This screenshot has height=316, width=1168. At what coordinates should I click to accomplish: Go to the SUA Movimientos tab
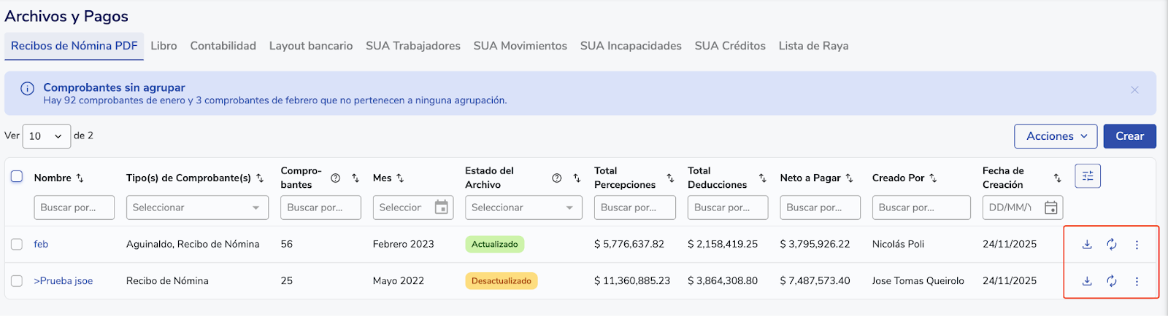pos(520,46)
